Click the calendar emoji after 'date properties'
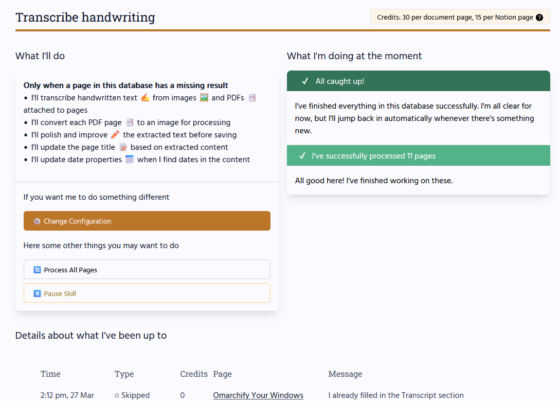This screenshot has height=401, width=560. 130,160
